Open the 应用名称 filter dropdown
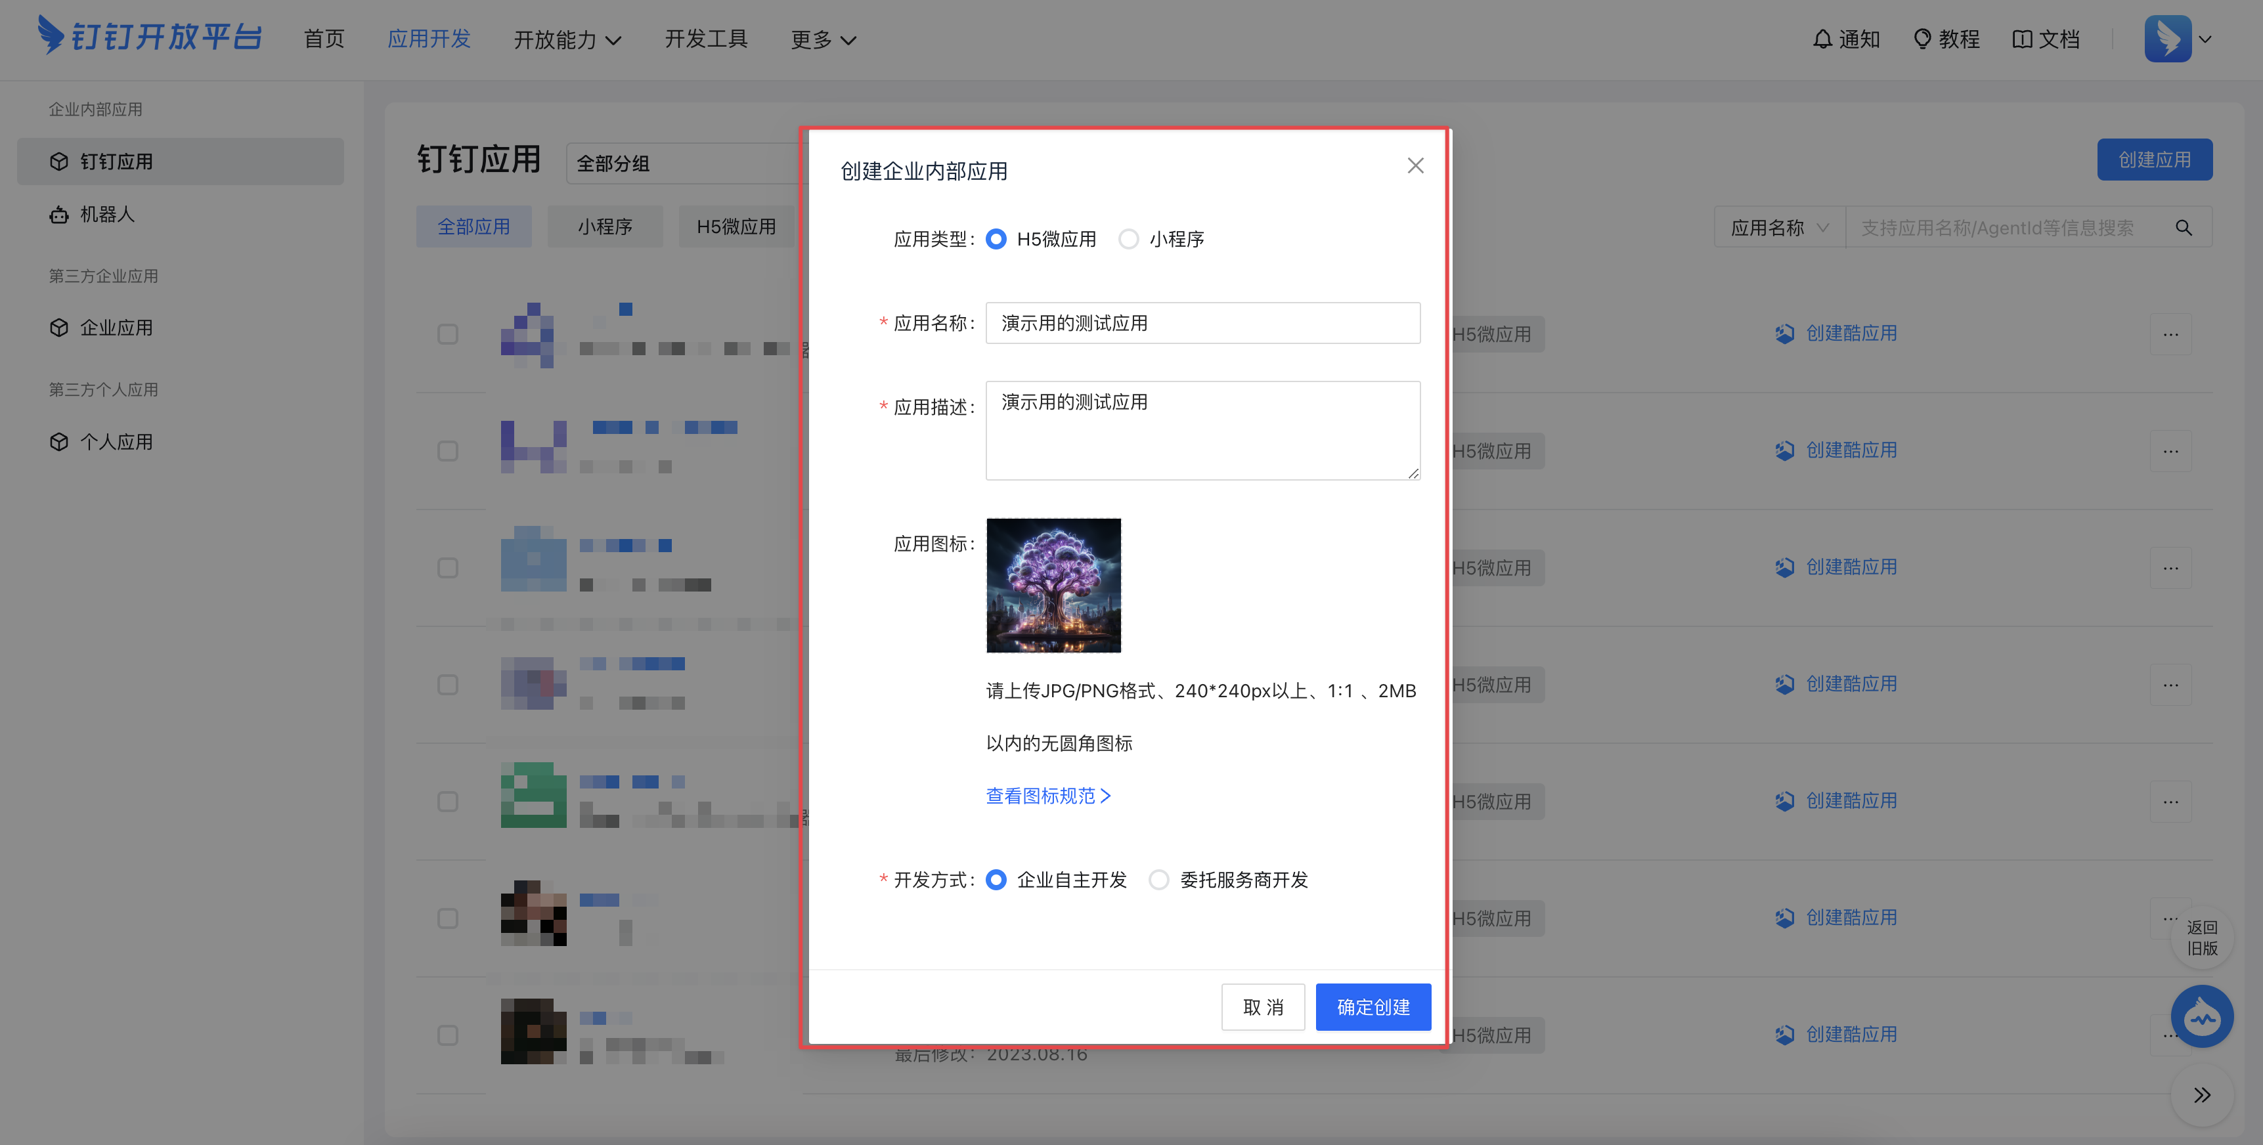This screenshot has height=1145, width=2263. [x=1777, y=227]
